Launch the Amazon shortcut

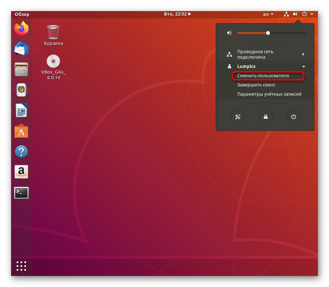tap(21, 172)
